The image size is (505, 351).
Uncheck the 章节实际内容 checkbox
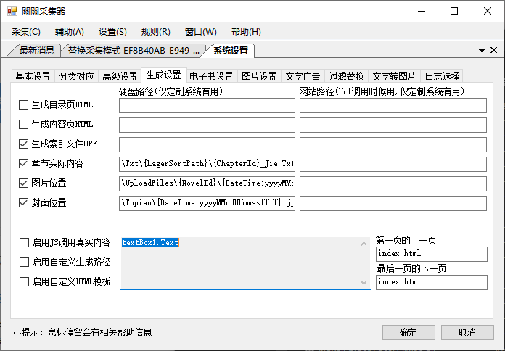click(x=23, y=164)
